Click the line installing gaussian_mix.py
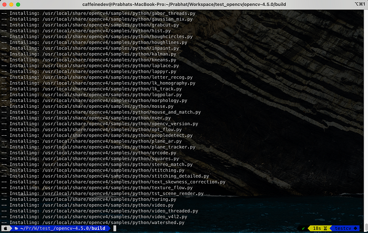368x233 pixels. click(97, 19)
